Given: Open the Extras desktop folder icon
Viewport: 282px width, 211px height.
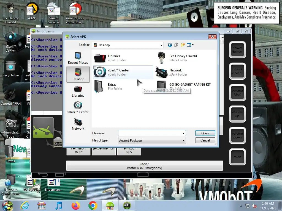Looking at the screenshot, I should 10,153.
